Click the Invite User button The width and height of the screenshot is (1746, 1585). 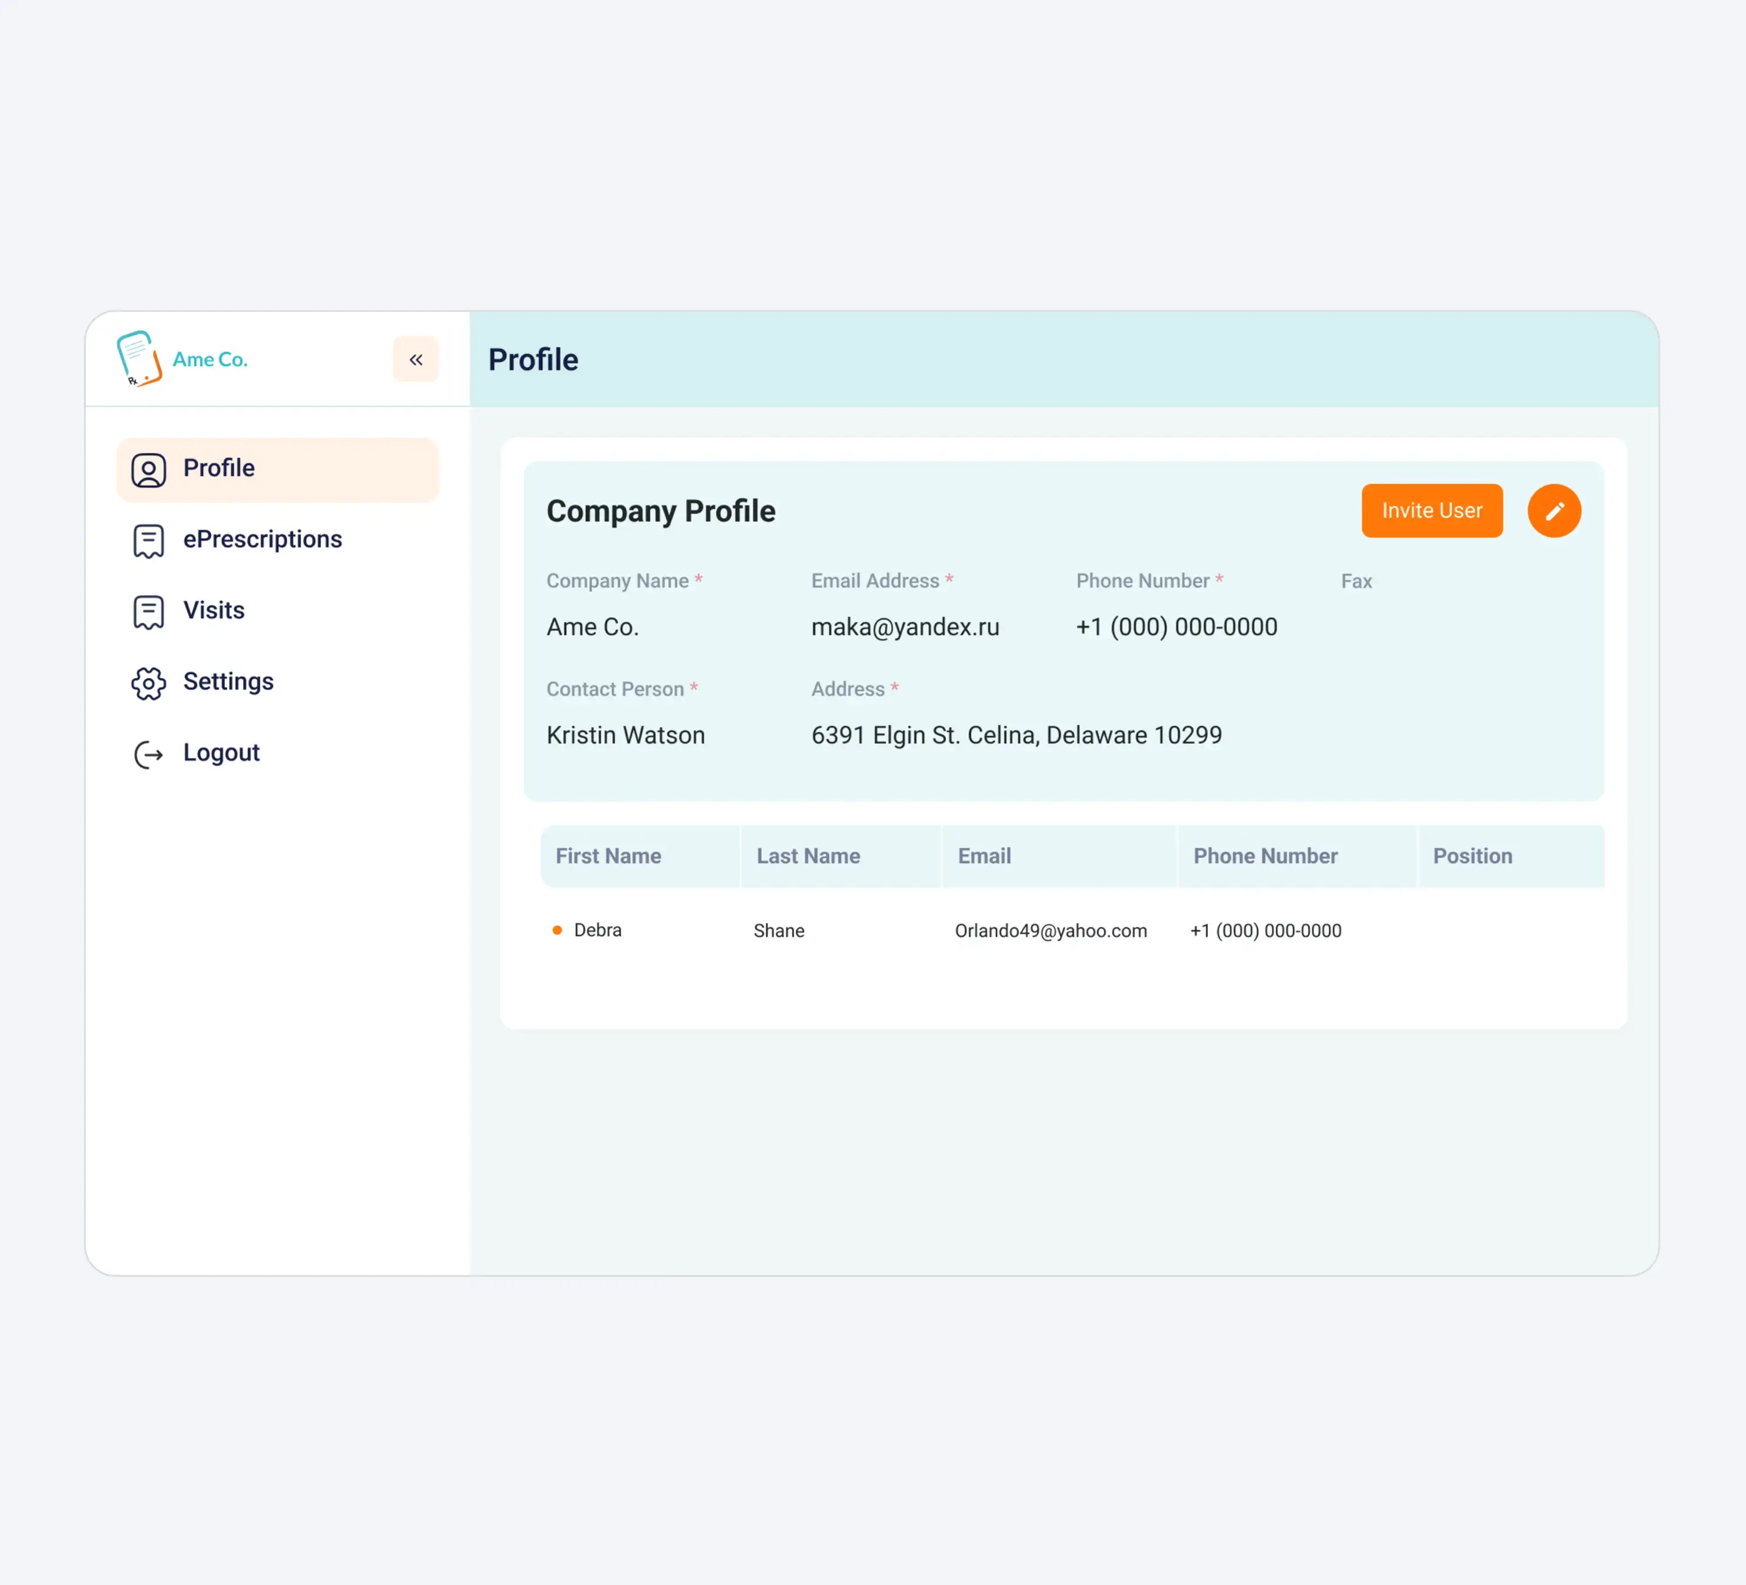pyautogui.click(x=1431, y=510)
